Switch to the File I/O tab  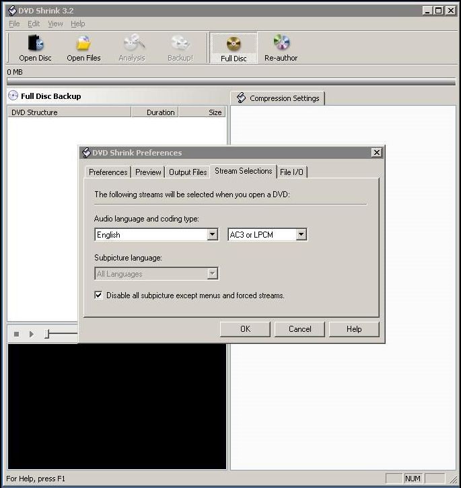[x=291, y=172]
